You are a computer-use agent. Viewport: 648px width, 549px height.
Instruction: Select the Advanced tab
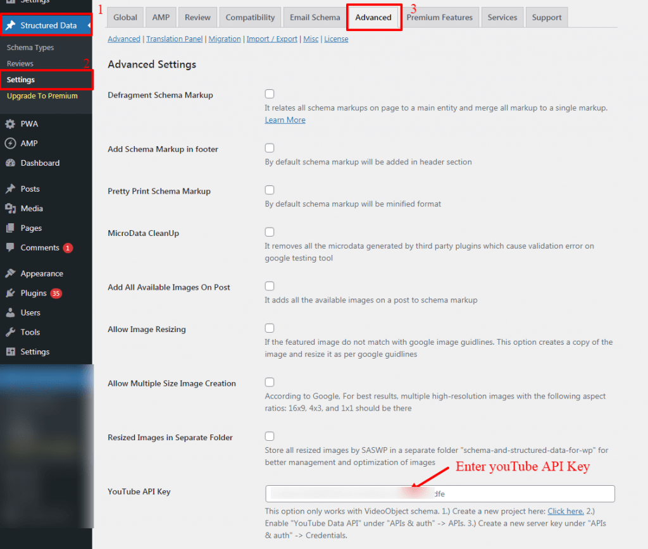coord(373,17)
